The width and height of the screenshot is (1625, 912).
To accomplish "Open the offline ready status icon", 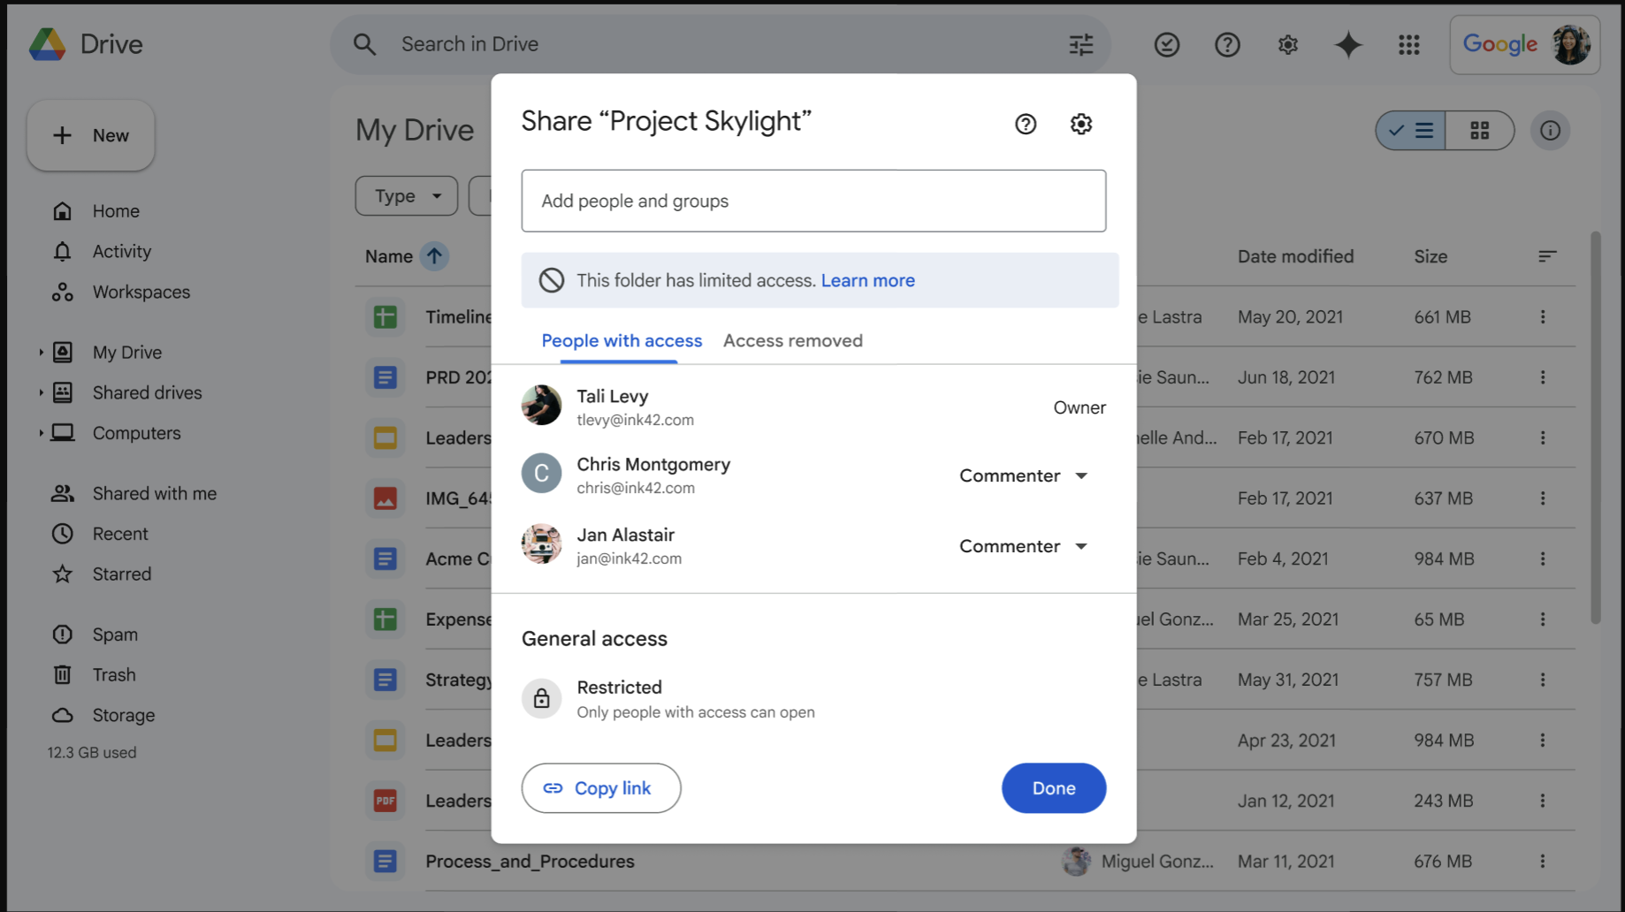I will pyautogui.click(x=1166, y=44).
